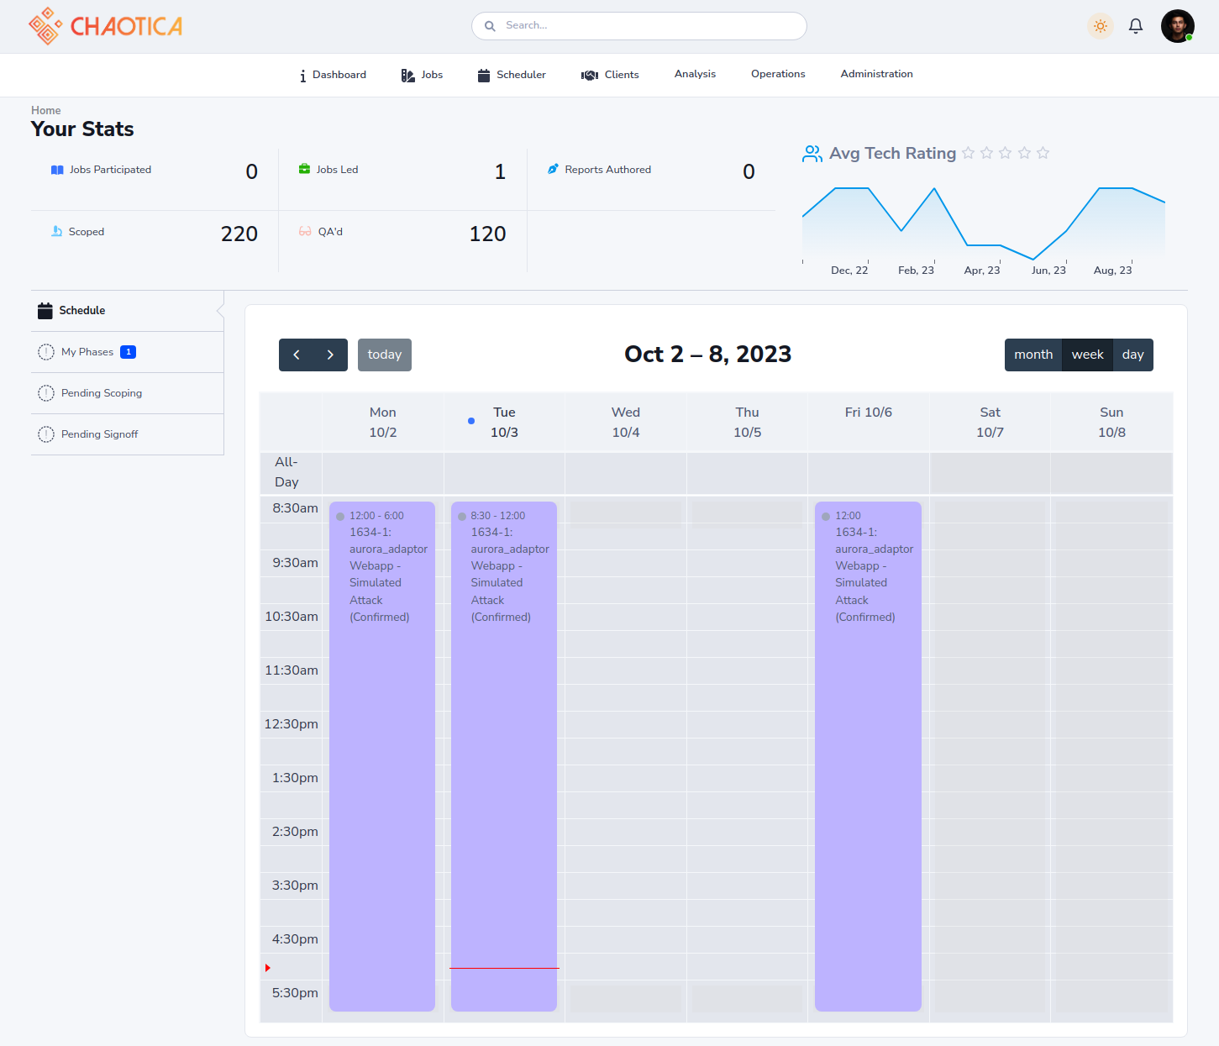Open the notifications bell
This screenshot has width=1219, height=1046.
click(1135, 26)
